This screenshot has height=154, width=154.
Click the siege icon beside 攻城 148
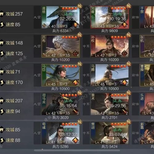pos(2,43)
